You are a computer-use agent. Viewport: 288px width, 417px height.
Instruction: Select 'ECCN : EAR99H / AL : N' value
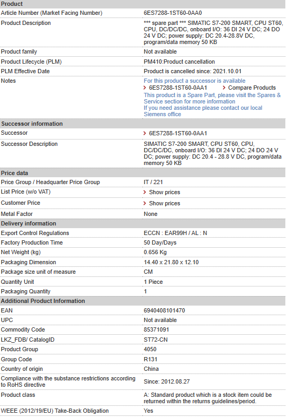tap(175, 233)
